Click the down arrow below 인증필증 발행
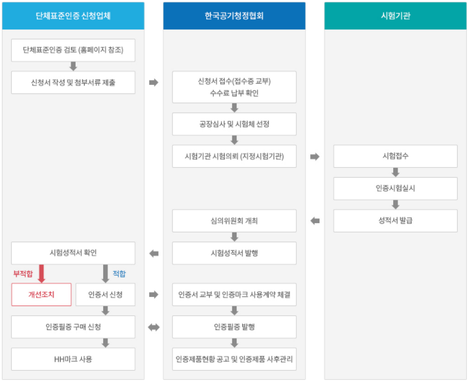 tap(235, 343)
